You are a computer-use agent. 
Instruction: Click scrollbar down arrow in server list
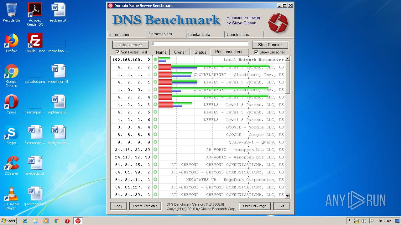coord(288,196)
